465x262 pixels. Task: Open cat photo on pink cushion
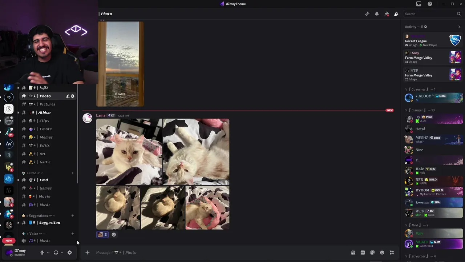click(x=207, y=208)
